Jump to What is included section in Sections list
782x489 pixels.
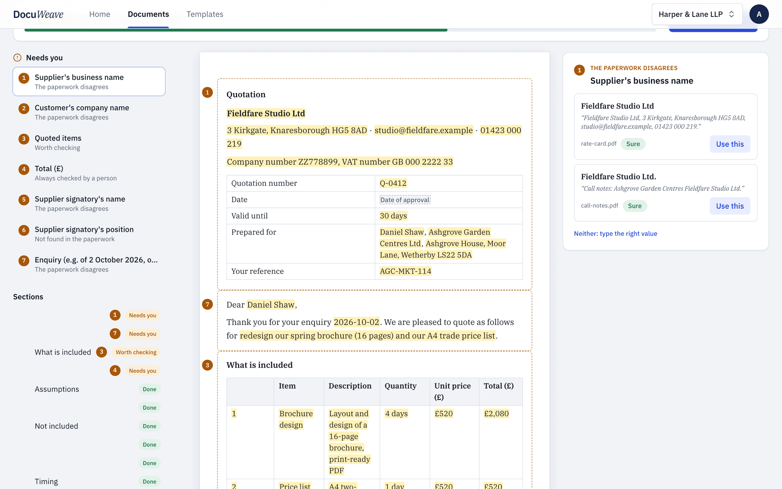click(63, 352)
